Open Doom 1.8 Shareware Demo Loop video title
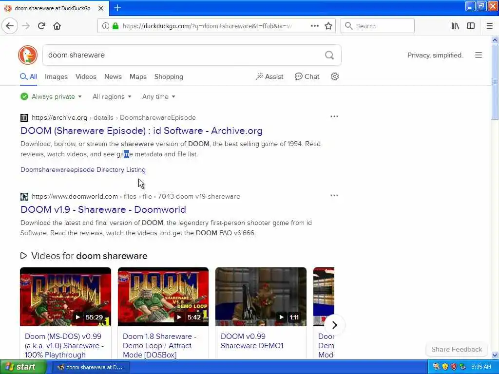This screenshot has height=374, width=499. (x=159, y=345)
